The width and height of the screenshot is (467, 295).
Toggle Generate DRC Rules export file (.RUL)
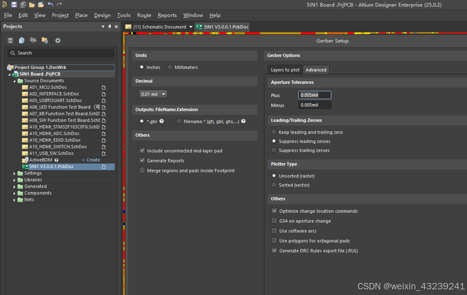[274, 251]
